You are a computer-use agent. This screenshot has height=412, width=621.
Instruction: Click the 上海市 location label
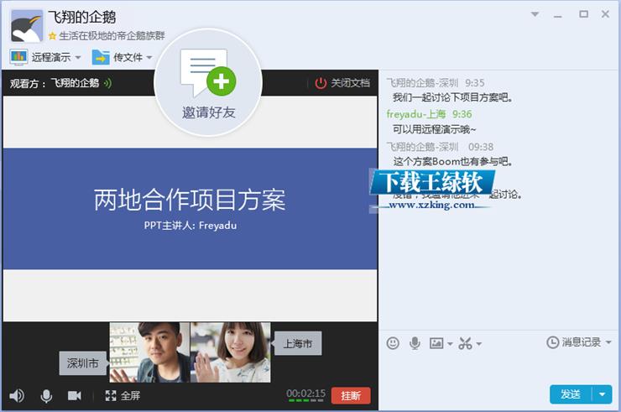click(x=298, y=343)
